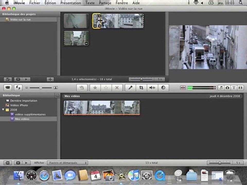247x185 pixels.
Task: Click the '13 s total' status text
Action: tap(151, 163)
